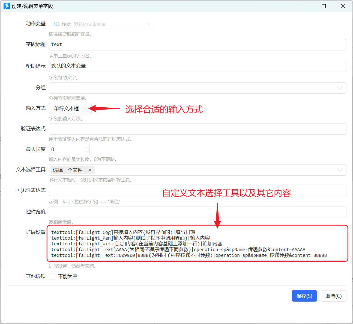Click the 用于验证输入内容 regex hint text
Image resolution: width=353 pixels, height=324 pixels.
[x=91, y=139]
